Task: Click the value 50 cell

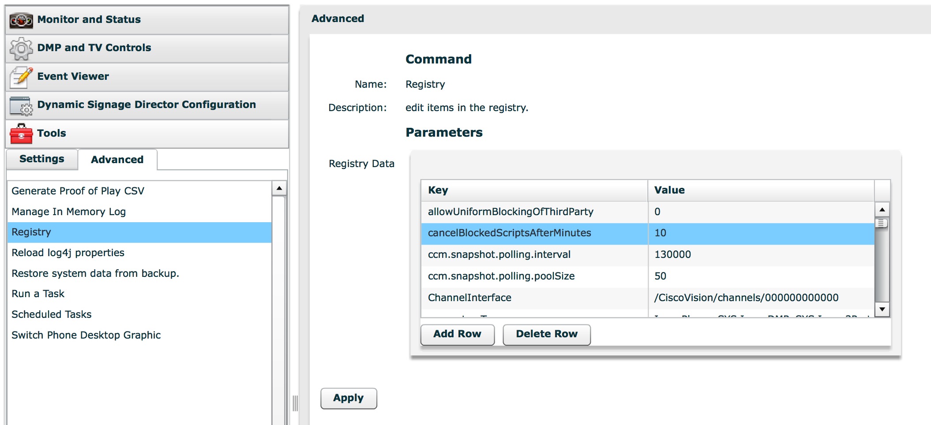Action: tap(761, 277)
